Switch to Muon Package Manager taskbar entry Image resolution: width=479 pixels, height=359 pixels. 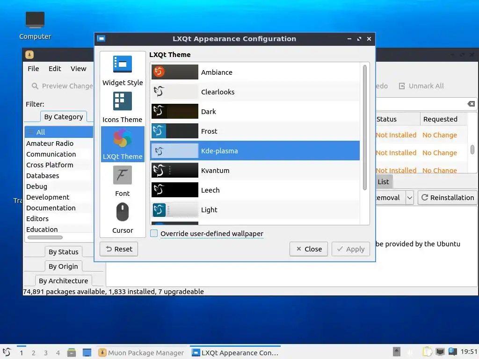coord(142,352)
